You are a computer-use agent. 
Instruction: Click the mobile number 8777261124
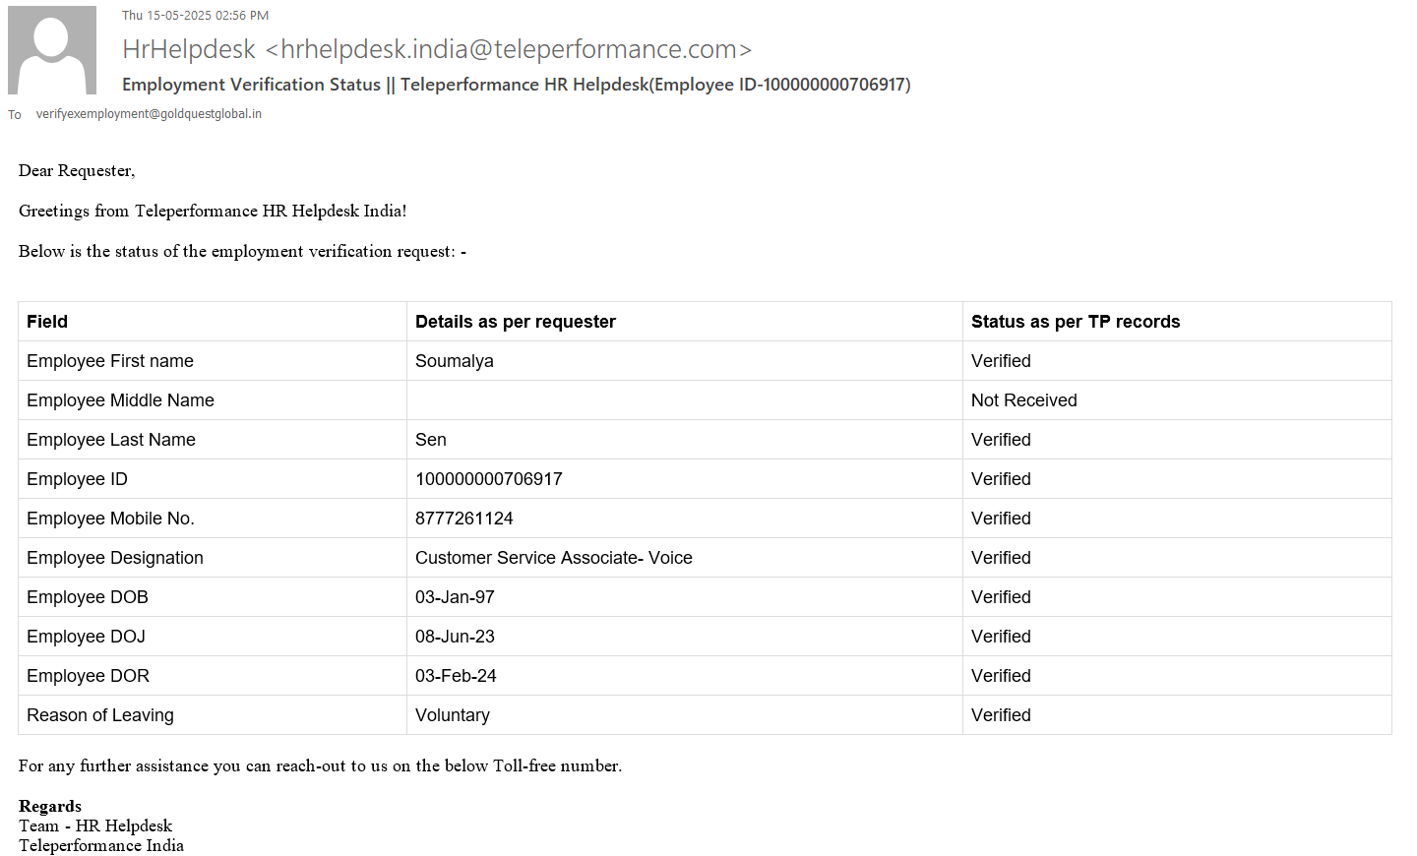click(464, 519)
